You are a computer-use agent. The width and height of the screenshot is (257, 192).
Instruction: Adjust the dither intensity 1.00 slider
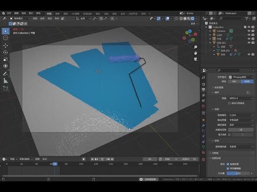click(238, 173)
